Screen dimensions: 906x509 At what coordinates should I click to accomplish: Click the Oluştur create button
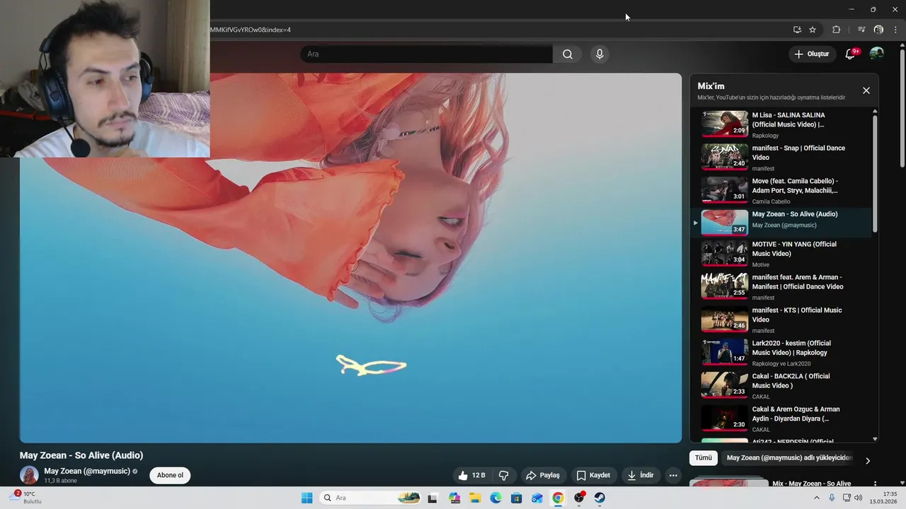811,54
